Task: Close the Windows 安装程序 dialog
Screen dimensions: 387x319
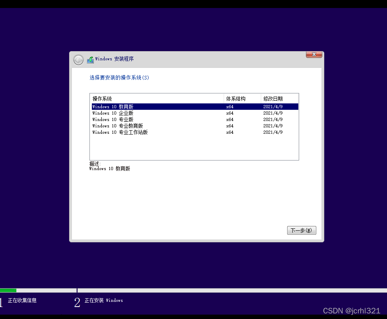Action: click(x=314, y=54)
